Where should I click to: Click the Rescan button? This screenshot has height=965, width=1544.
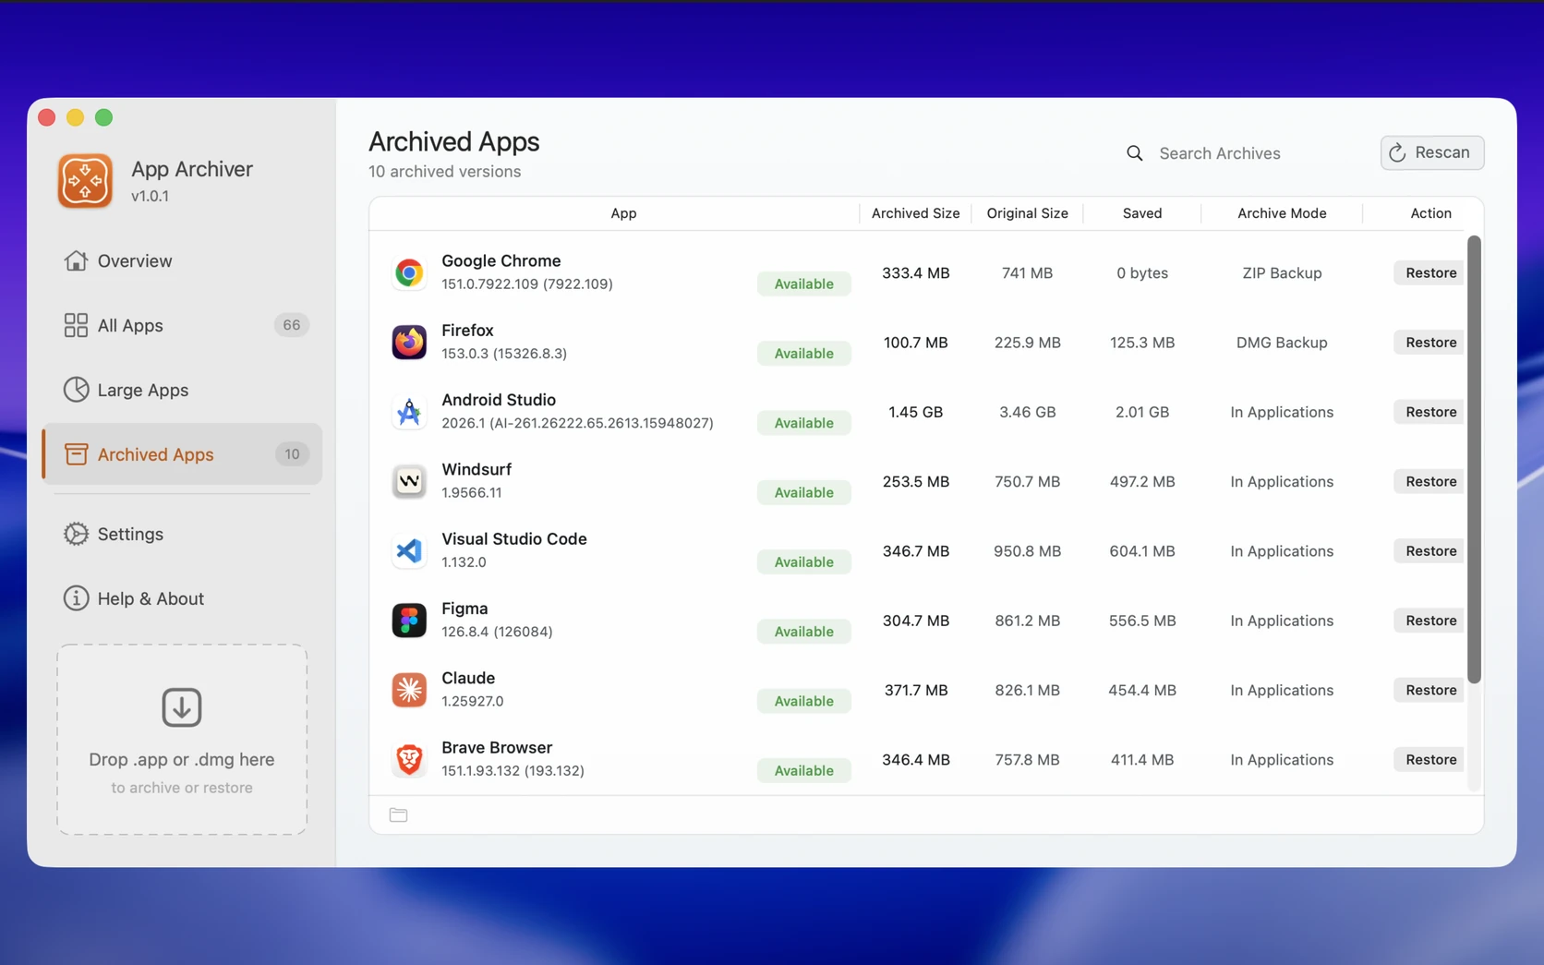1432,152
